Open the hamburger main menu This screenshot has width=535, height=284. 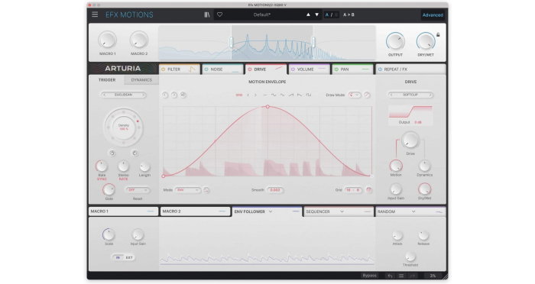(x=95, y=15)
